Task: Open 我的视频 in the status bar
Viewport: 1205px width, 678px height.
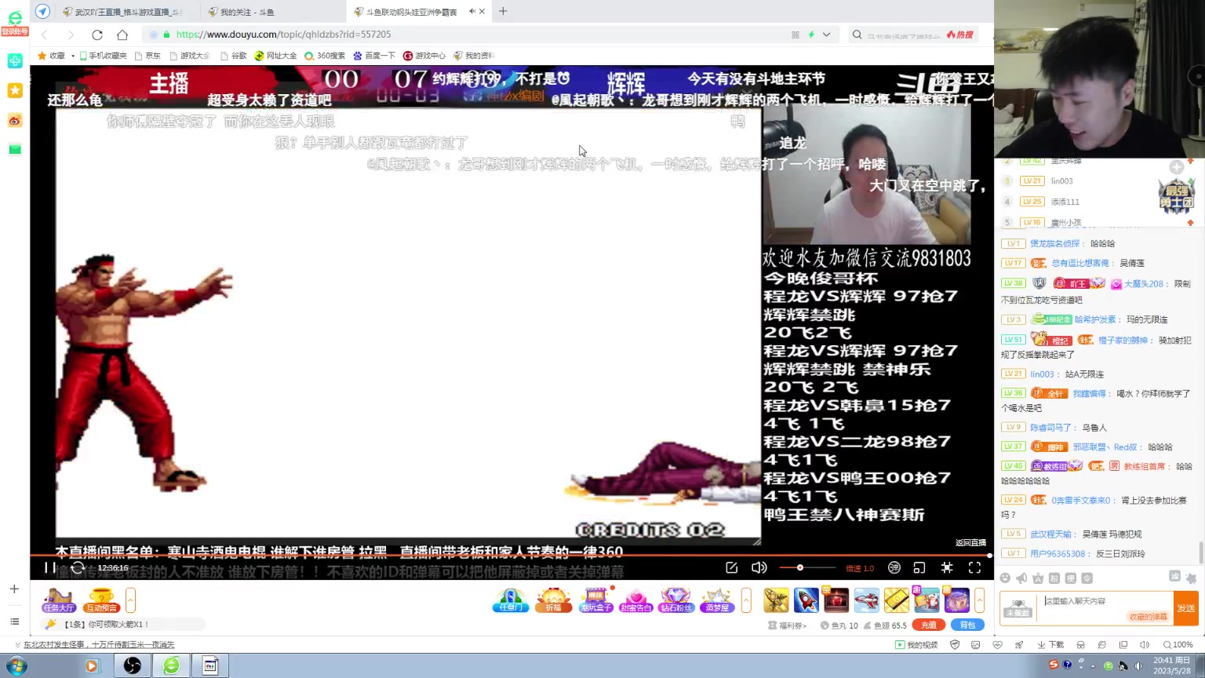Action: coord(916,645)
